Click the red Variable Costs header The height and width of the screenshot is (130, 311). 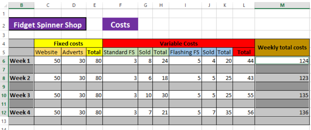pyautogui.click(x=179, y=44)
